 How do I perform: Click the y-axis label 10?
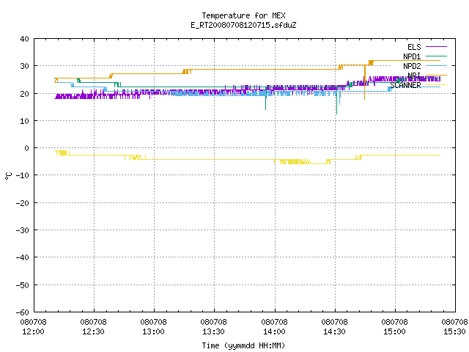point(24,121)
